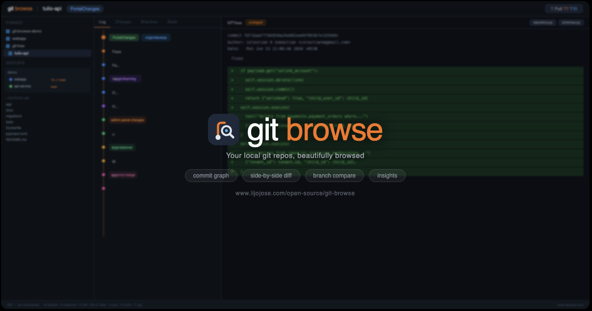592x311 pixels.
Task: Choose the "branch compare" pill
Action: point(334,176)
